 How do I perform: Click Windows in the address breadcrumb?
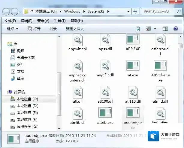[72, 11]
